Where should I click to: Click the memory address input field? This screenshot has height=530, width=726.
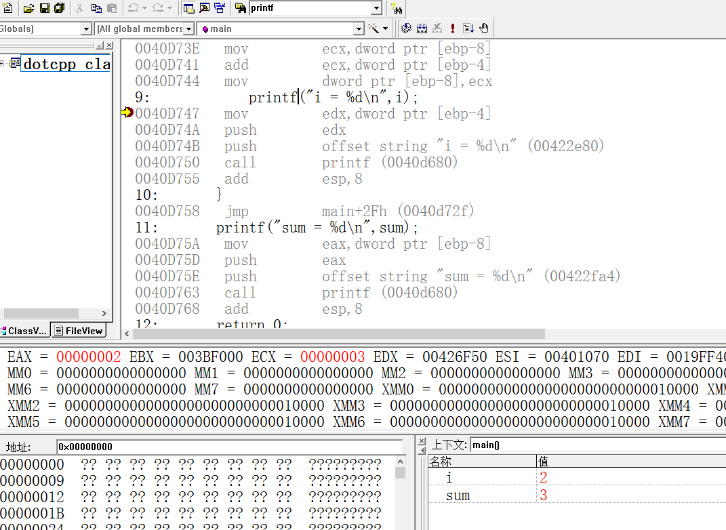pos(228,447)
